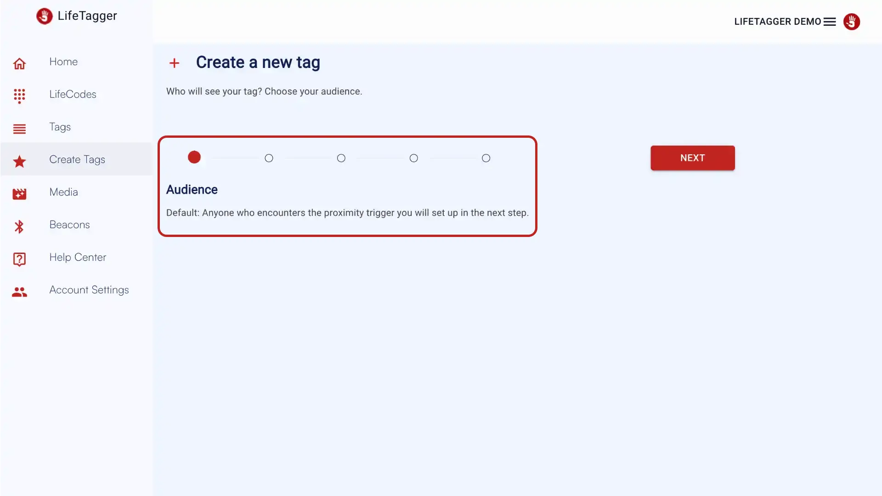Screen dimensions: 882x496
Task: Select the second step indicator
Action: (x=268, y=158)
